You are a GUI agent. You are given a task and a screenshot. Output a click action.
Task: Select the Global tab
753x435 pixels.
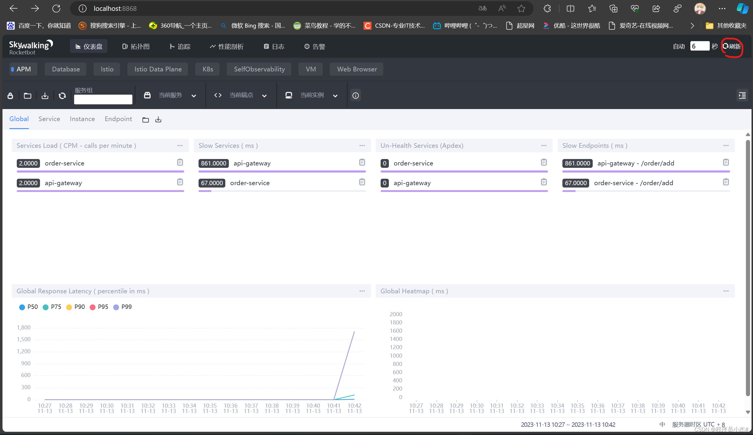point(19,119)
